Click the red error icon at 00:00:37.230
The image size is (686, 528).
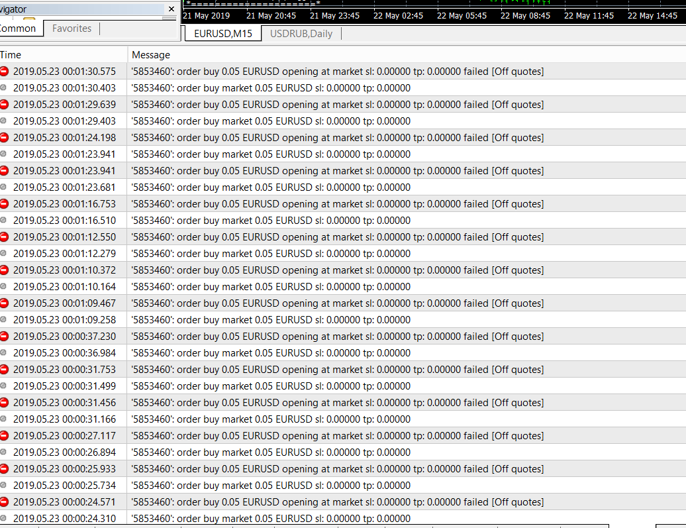[4, 337]
